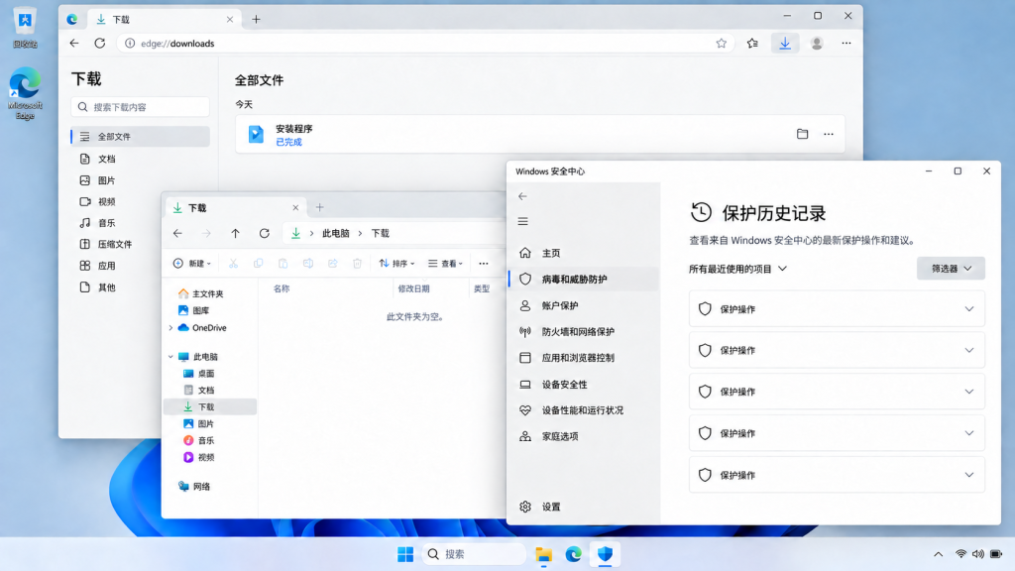The height and width of the screenshot is (571, 1015).
Task: Expand first 保护操作 history entry
Action: [837, 309]
